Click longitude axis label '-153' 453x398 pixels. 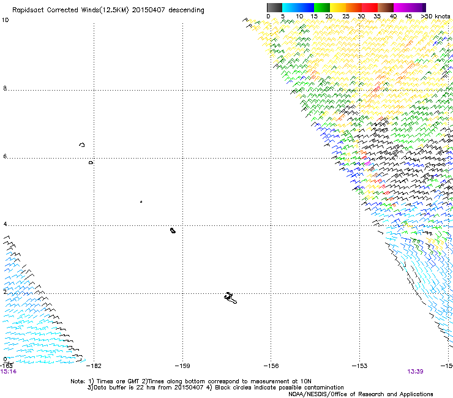[360, 366]
